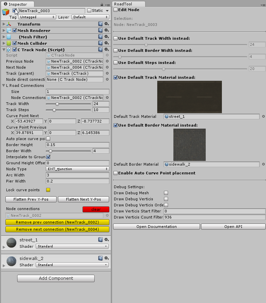Click the red clear button
The image size is (266, 303).
[96, 209]
